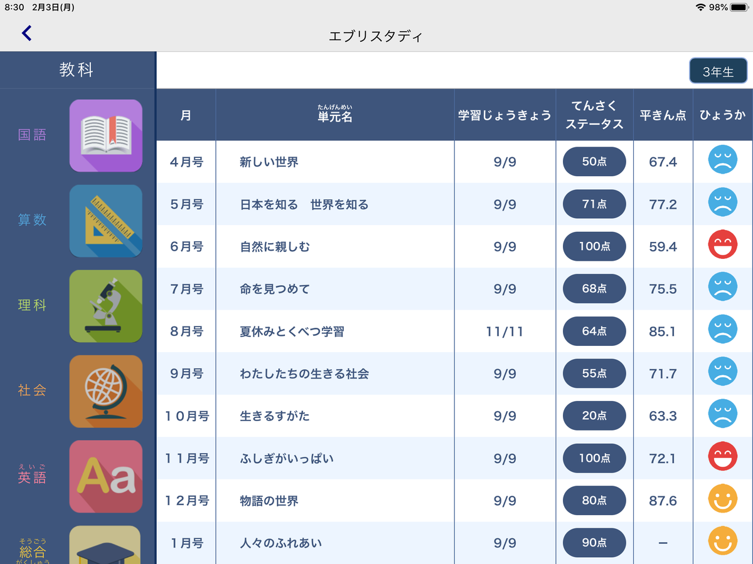The width and height of the screenshot is (753, 564).
Task: Open the 3年生 grade selector
Action: click(718, 71)
